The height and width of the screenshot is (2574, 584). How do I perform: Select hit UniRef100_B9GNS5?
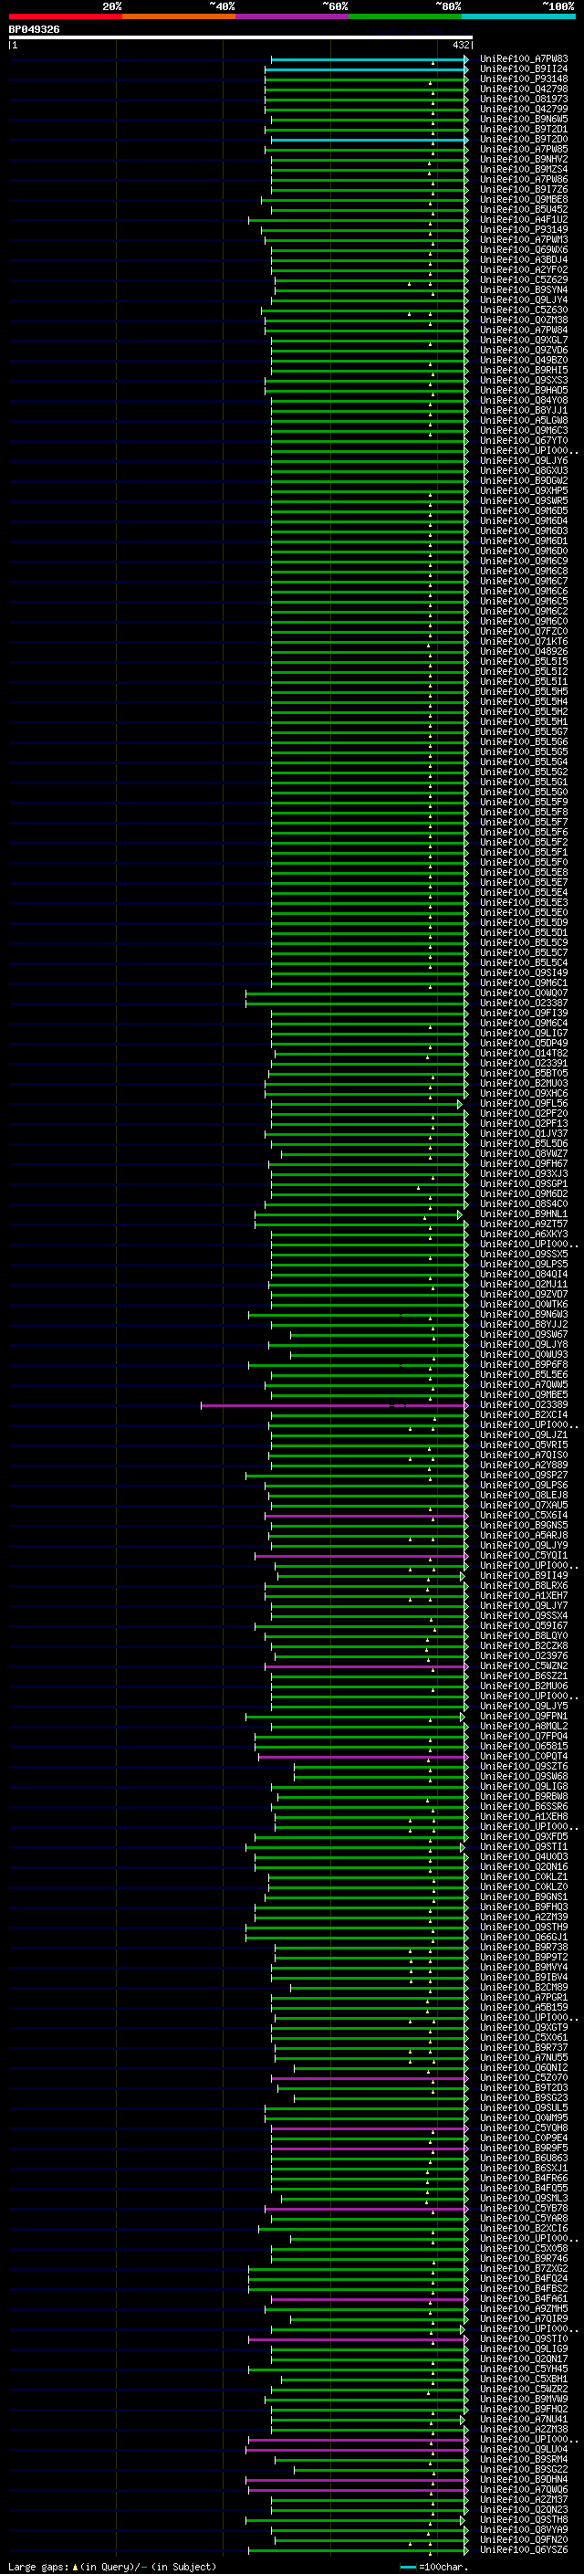[523, 1525]
